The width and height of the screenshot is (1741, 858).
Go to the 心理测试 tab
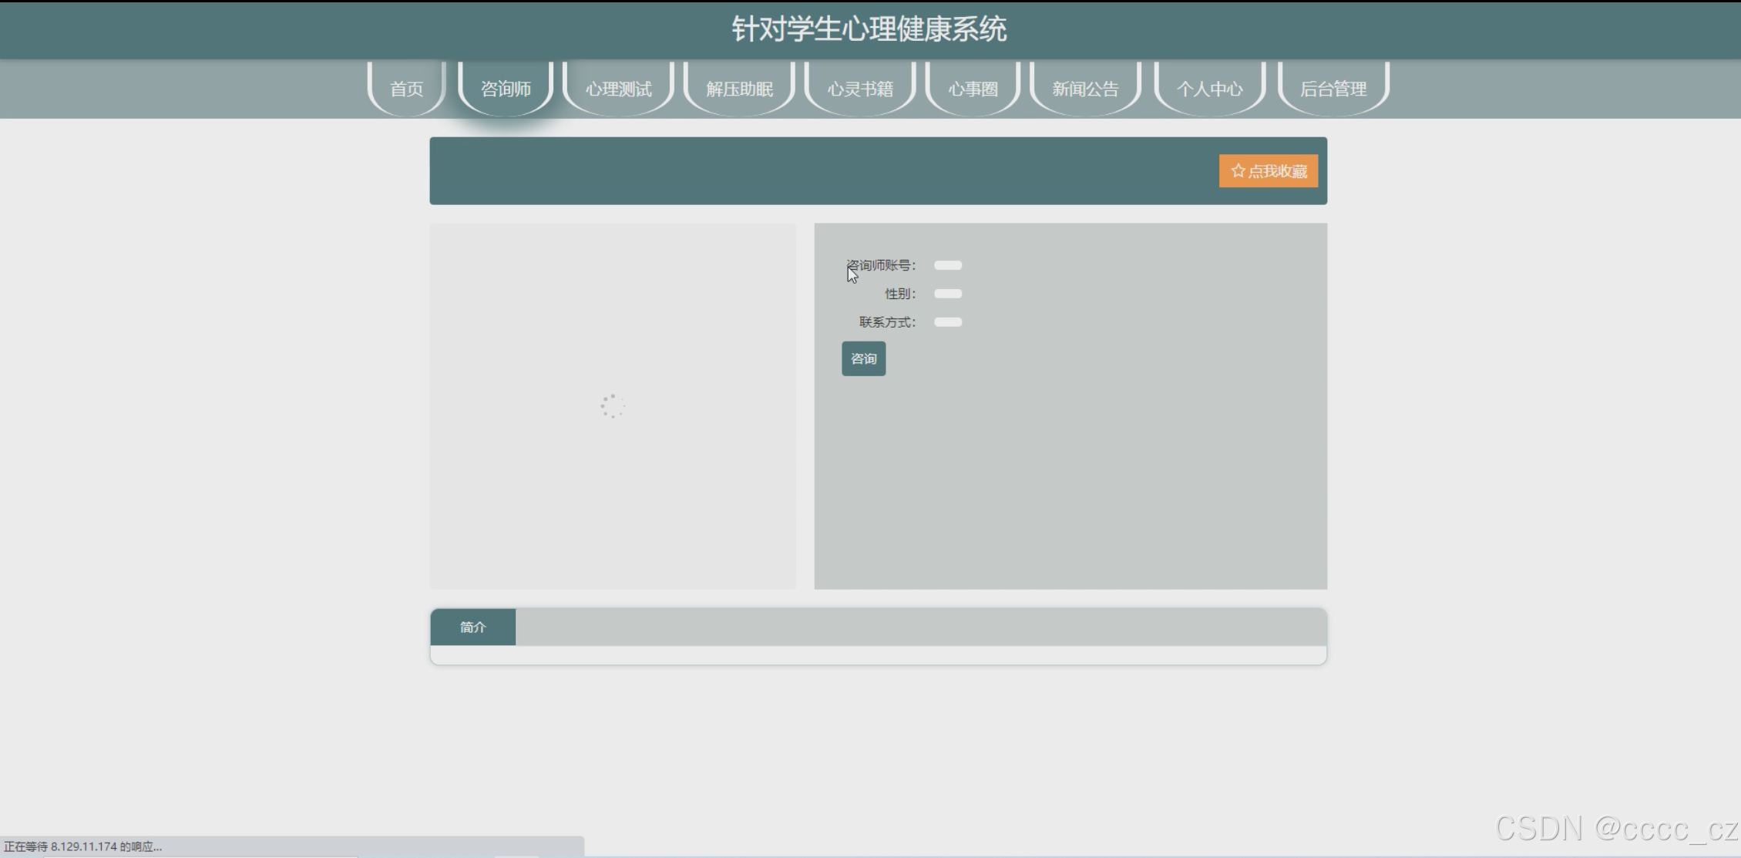tap(618, 89)
